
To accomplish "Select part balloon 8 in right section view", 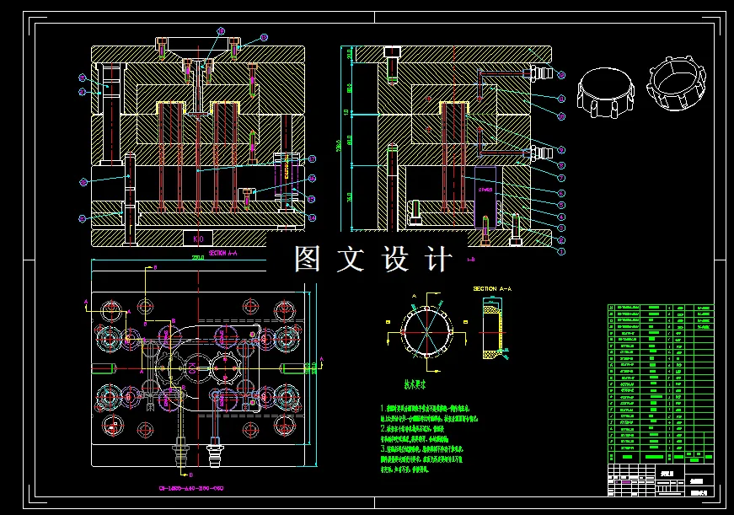I will tap(561, 165).
